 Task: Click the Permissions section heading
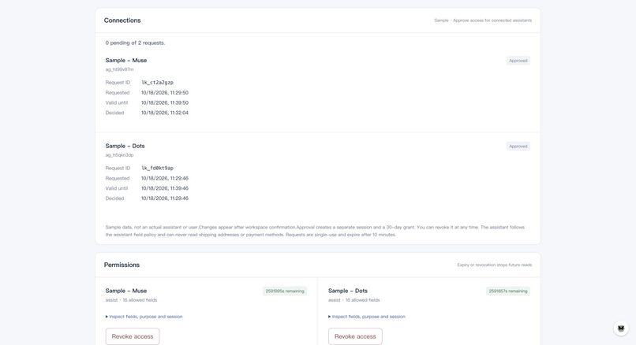pyautogui.click(x=122, y=265)
